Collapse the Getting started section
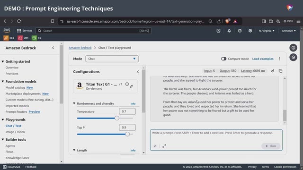Image resolution: width=303 pixels, height=170 pixels. coord(3,61)
